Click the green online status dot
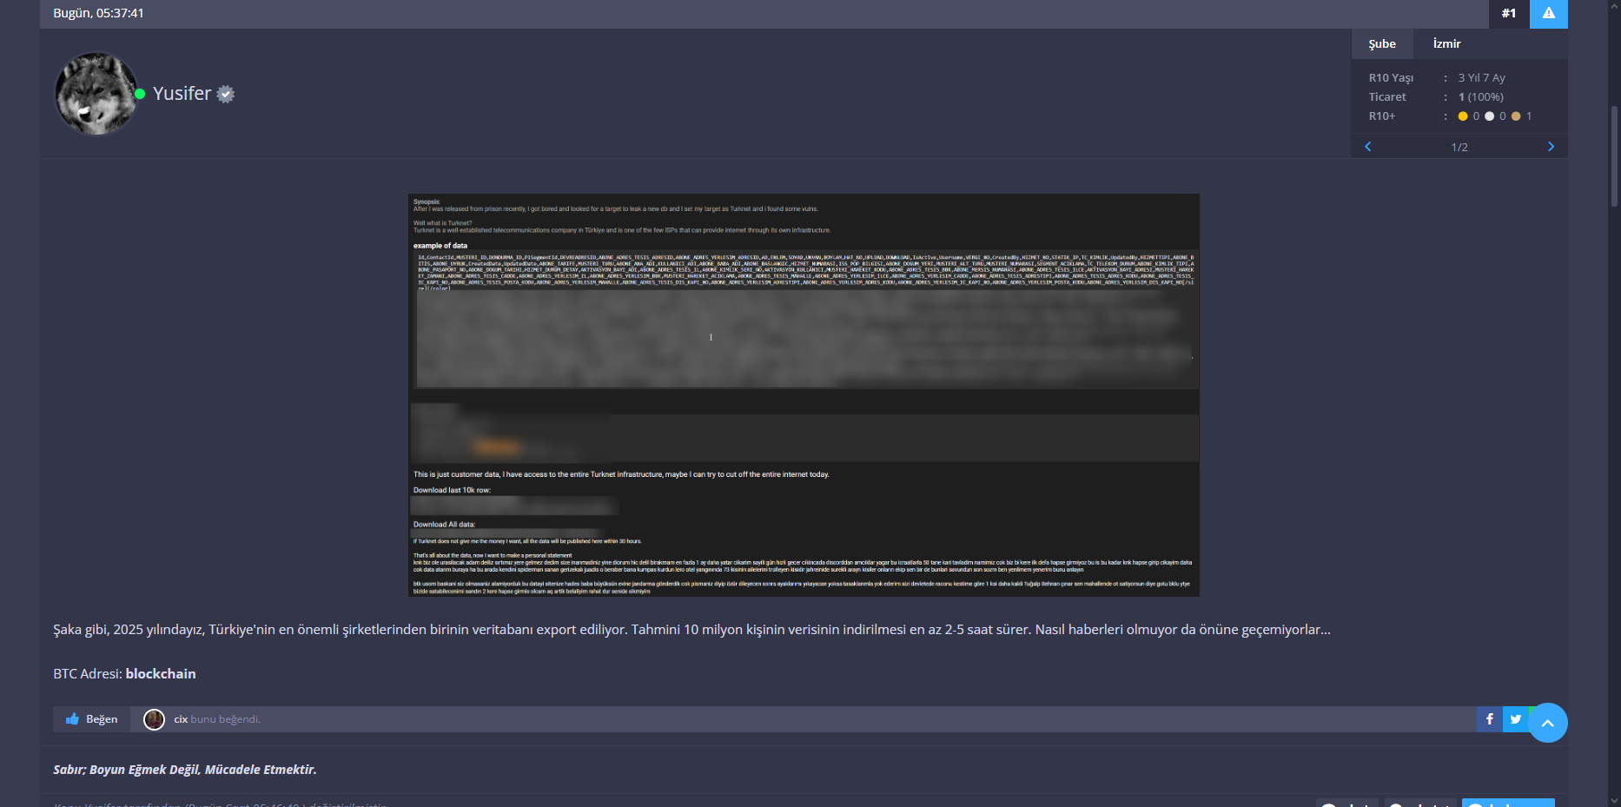The height and width of the screenshot is (807, 1621). tap(140, 94)
